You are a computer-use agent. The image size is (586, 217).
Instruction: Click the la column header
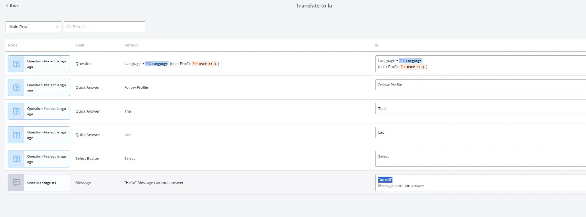[x=377, y=45]
